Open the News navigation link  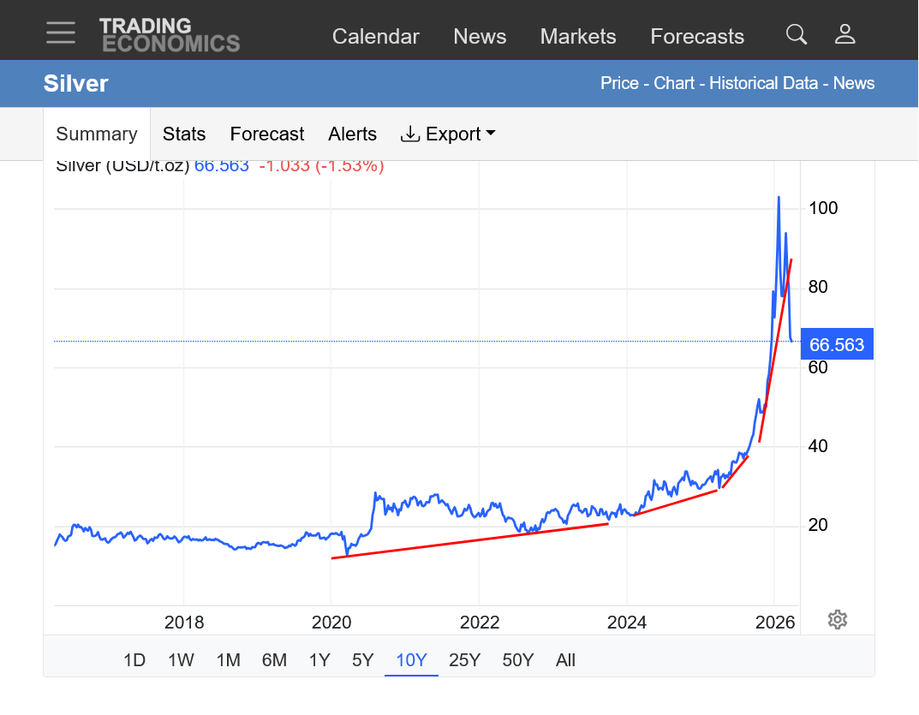click(x=480, y=37)
